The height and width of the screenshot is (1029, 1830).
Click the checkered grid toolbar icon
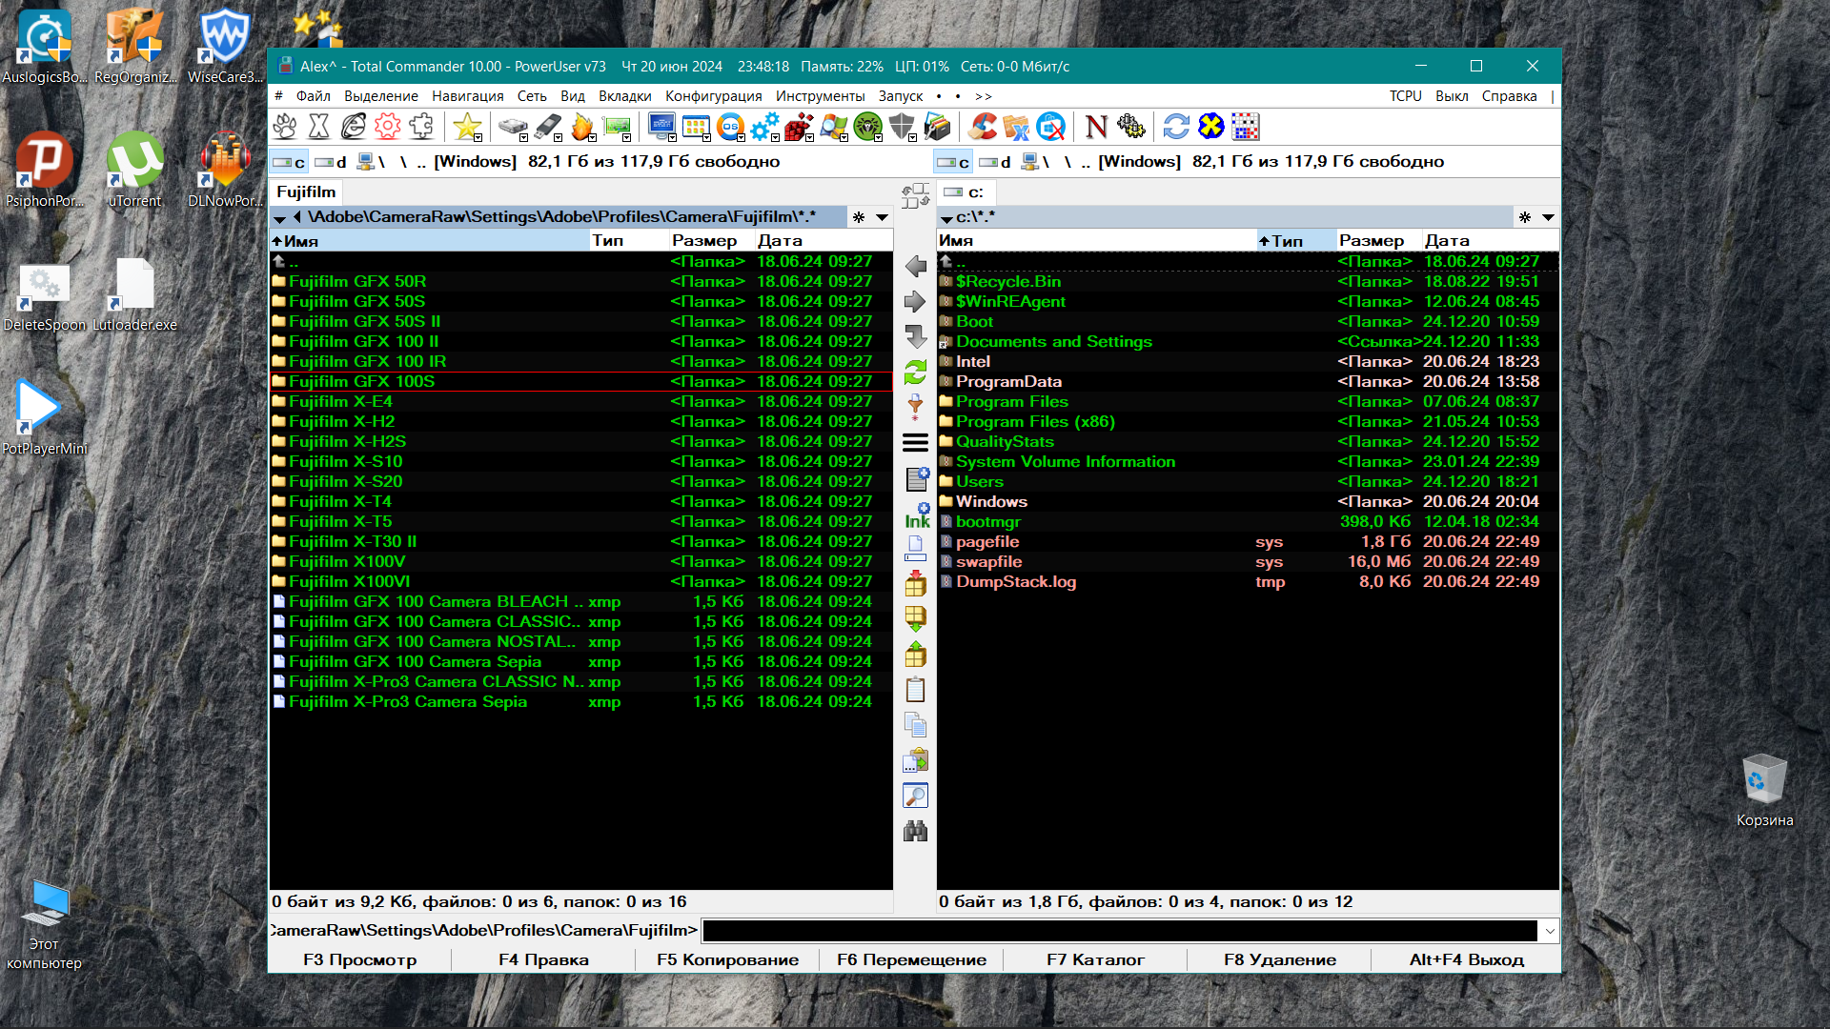(1245, 127)
